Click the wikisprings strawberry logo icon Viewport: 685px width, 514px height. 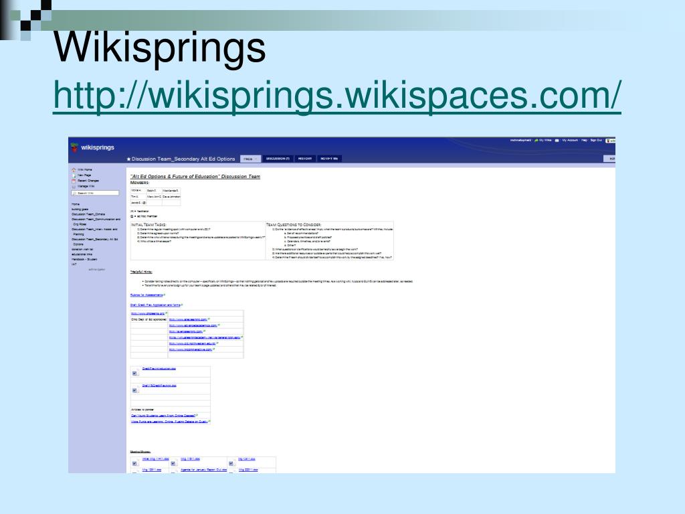75,147
